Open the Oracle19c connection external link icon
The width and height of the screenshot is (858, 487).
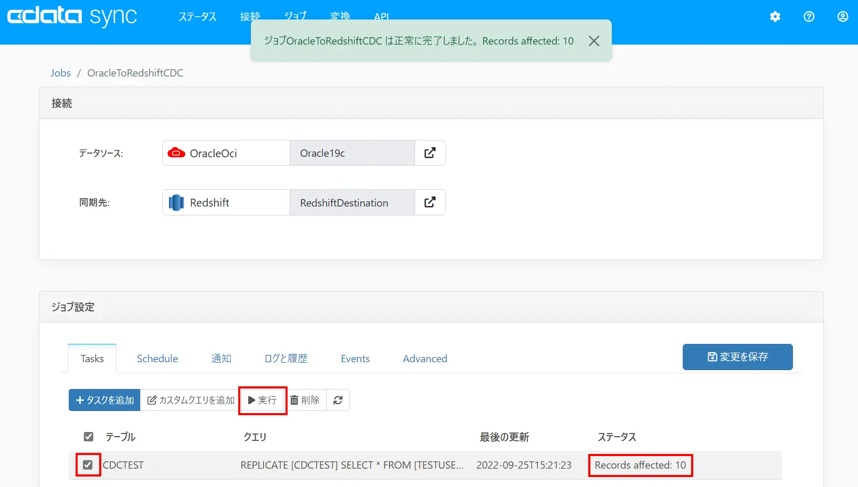[430, 153]
